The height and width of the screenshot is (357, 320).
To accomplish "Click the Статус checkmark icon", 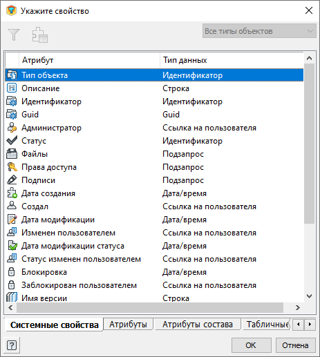I will 12,141.
